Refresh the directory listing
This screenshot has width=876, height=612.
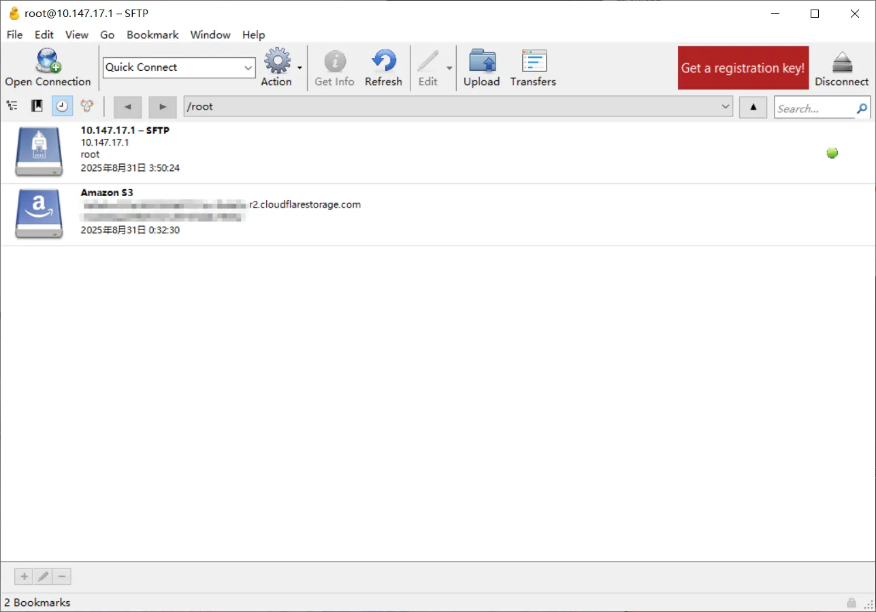383,61
